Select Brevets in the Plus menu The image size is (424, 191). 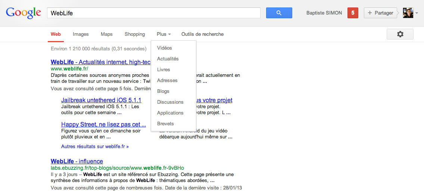click(x=165, y=124)
